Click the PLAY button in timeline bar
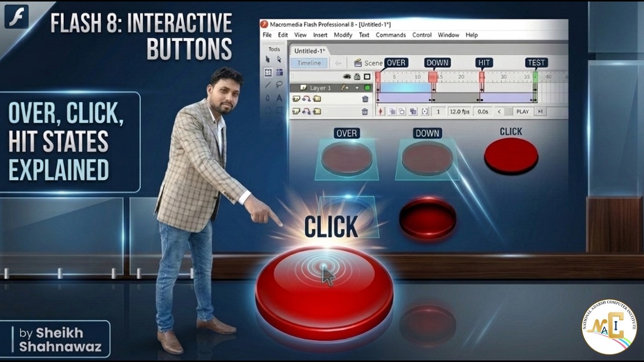Image resolution: width=644 pixels, height=362 pixels. (x=523, y=112)
